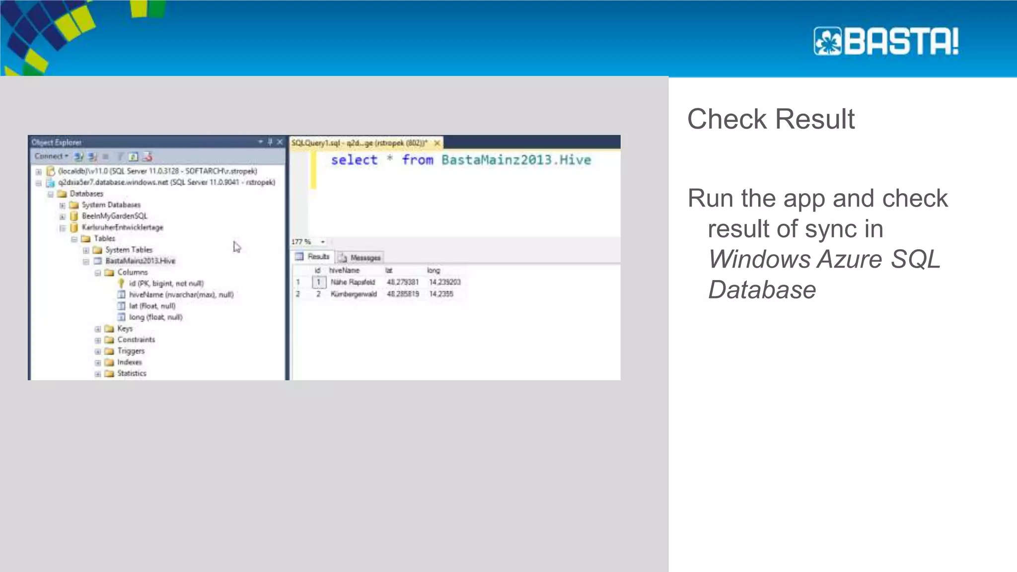1017x572 pixels.
Task: Click the Azure database server icon
Action: click(x=50, y=183)
